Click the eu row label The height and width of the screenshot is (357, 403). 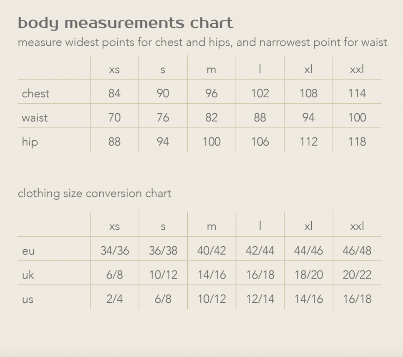[x=28, y=251]
